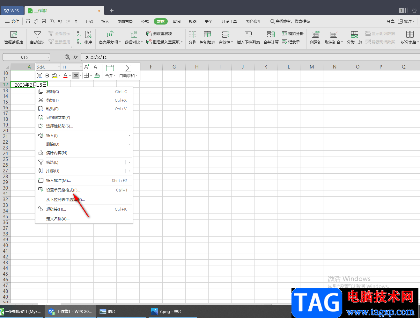Open the quick access toolbar customize dropdown
This screenshot has width=420, height=318.
[x=76, y=21]
